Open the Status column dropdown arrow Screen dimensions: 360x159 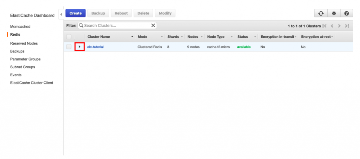click(x=255, y=37)
